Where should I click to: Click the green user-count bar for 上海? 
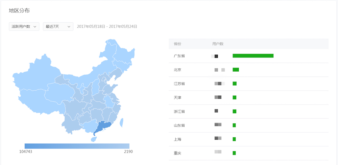point(234,139)
